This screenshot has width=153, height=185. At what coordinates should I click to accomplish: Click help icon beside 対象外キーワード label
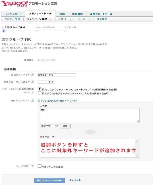tap(32, 100)
